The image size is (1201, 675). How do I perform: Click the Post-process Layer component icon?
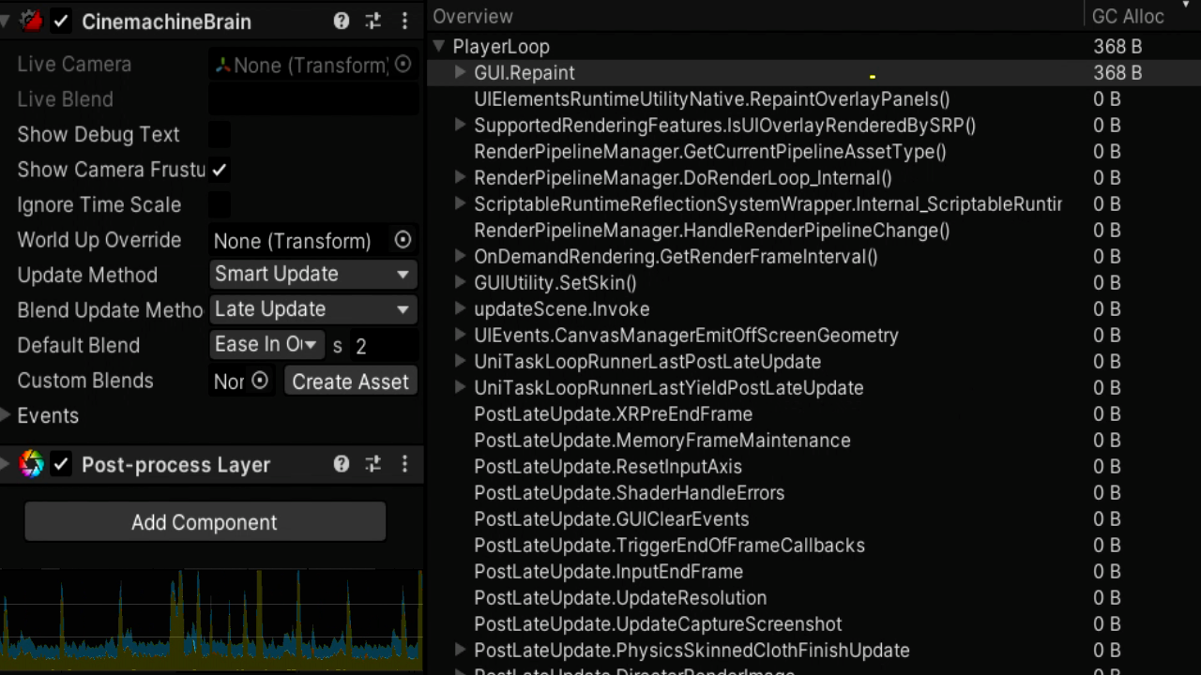tap(32, 464)
